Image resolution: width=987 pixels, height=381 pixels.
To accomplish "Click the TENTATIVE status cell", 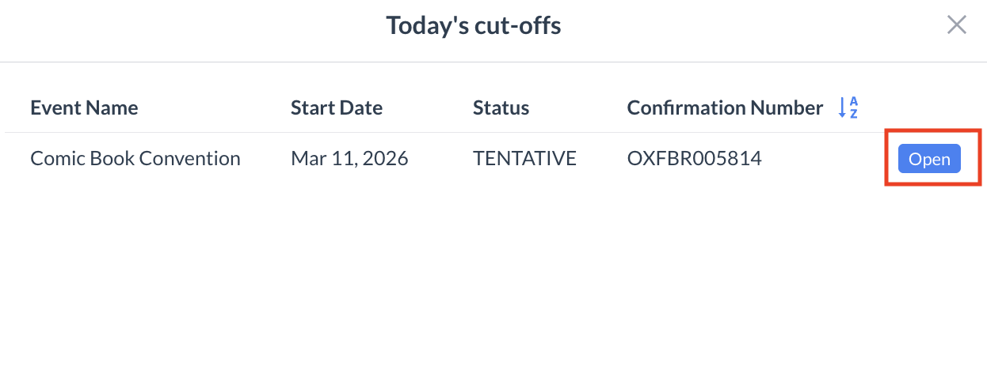I will pos(524,159).
